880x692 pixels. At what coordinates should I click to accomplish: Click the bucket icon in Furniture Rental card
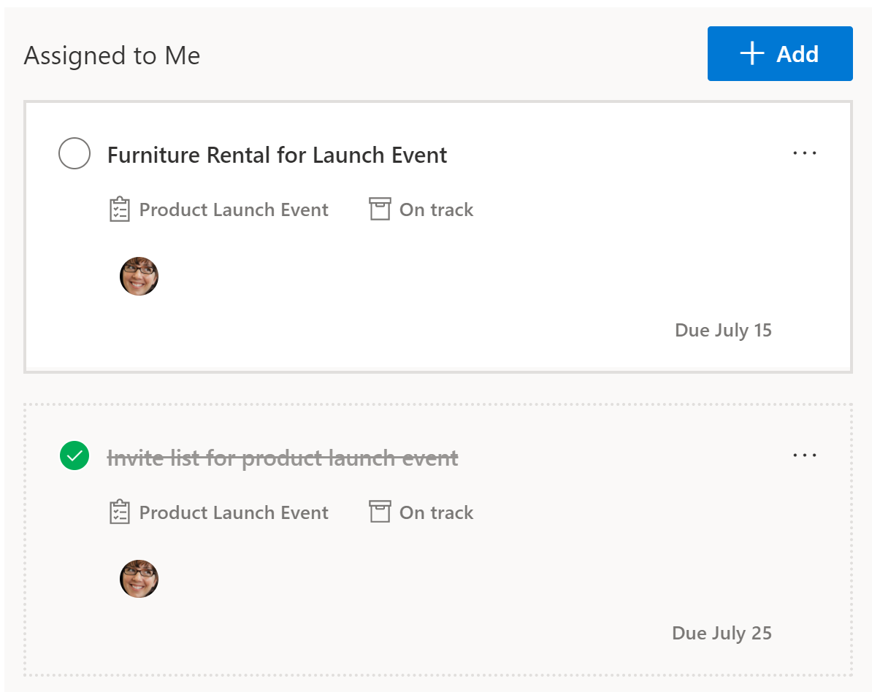[x=380, y=209]
